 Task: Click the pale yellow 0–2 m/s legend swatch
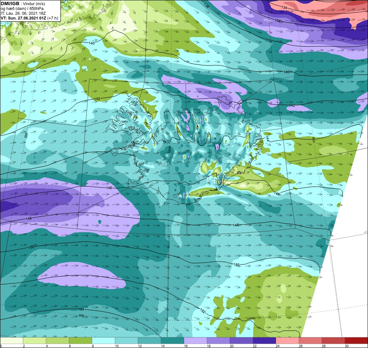tap(11, 341)
